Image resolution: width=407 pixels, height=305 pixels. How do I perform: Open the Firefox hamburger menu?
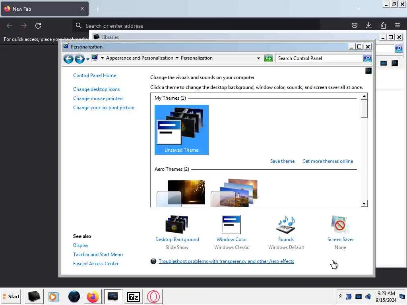tap(397, 25)
